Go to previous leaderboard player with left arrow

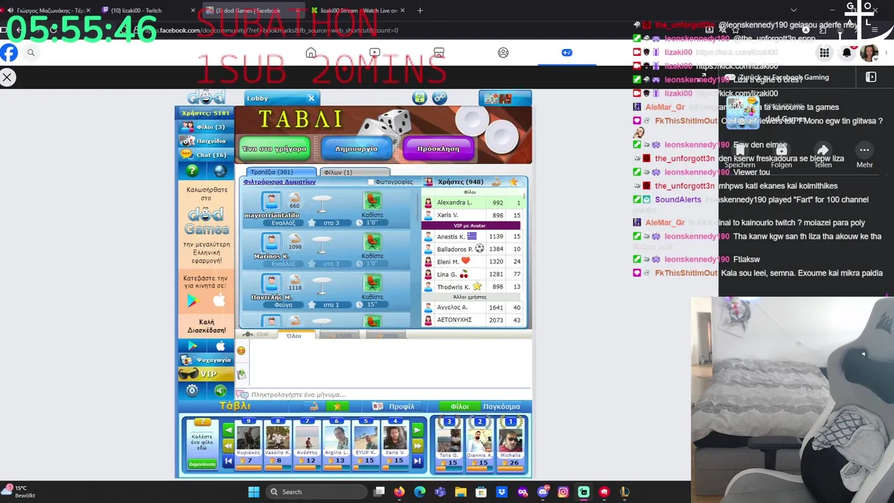click(x=228, y=430)
